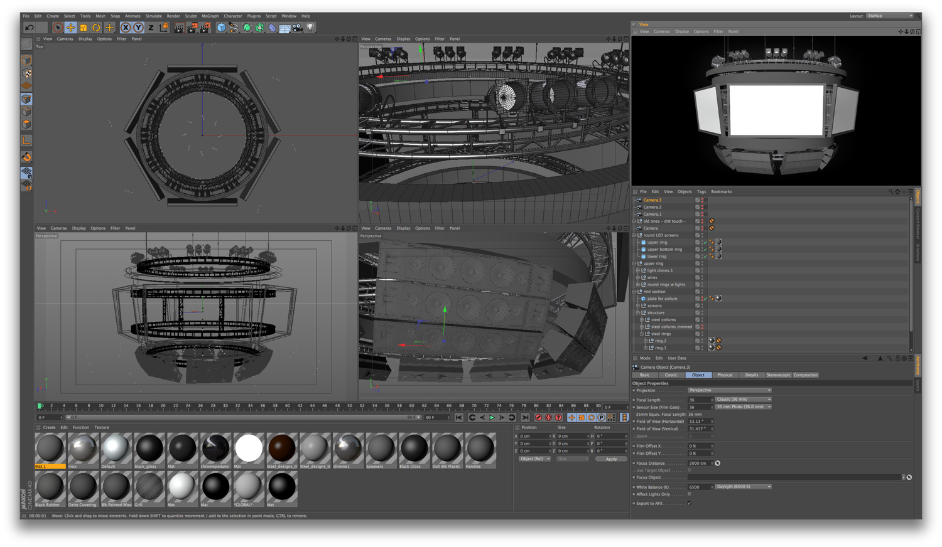The width and height of the screenshot is (942, 547).
Task: Add a Cube primitive from the toolbar
Action: point(221,28)
